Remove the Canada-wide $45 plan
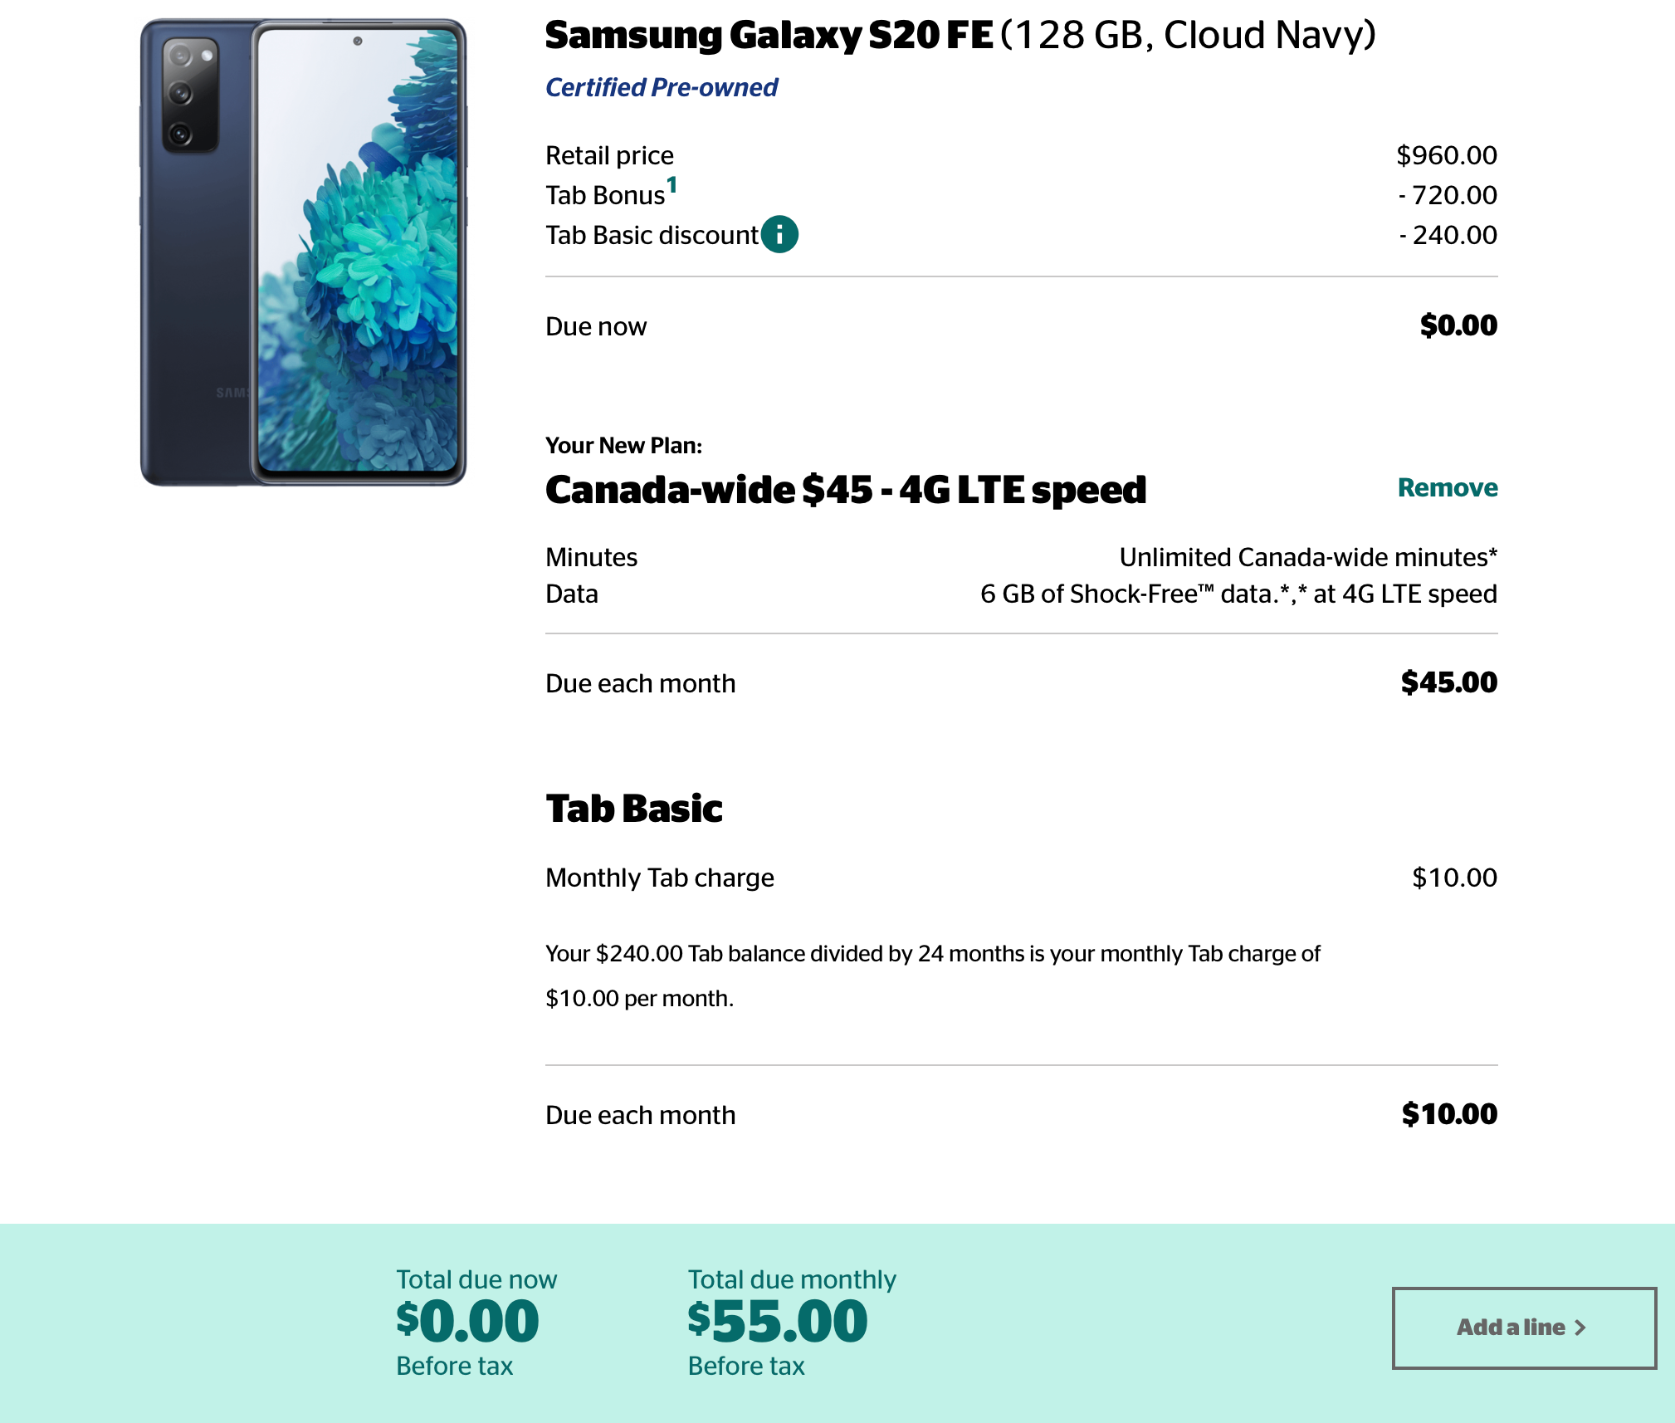 tap(1448, 487)
